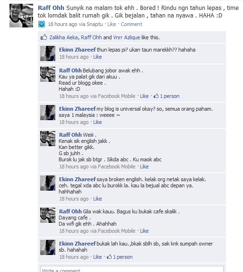Viewport: 243px width, 272px height.
Task: Like the 'Dayang cafe' comment
Action: [144, 231]
